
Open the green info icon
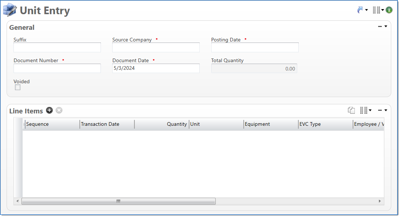coord(389,10)
